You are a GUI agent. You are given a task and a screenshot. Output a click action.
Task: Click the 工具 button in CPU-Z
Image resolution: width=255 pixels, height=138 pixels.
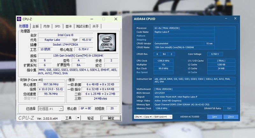[69, 118]
